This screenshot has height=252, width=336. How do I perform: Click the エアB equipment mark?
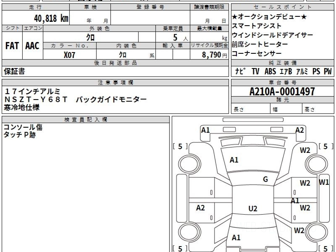click(286, 72)
